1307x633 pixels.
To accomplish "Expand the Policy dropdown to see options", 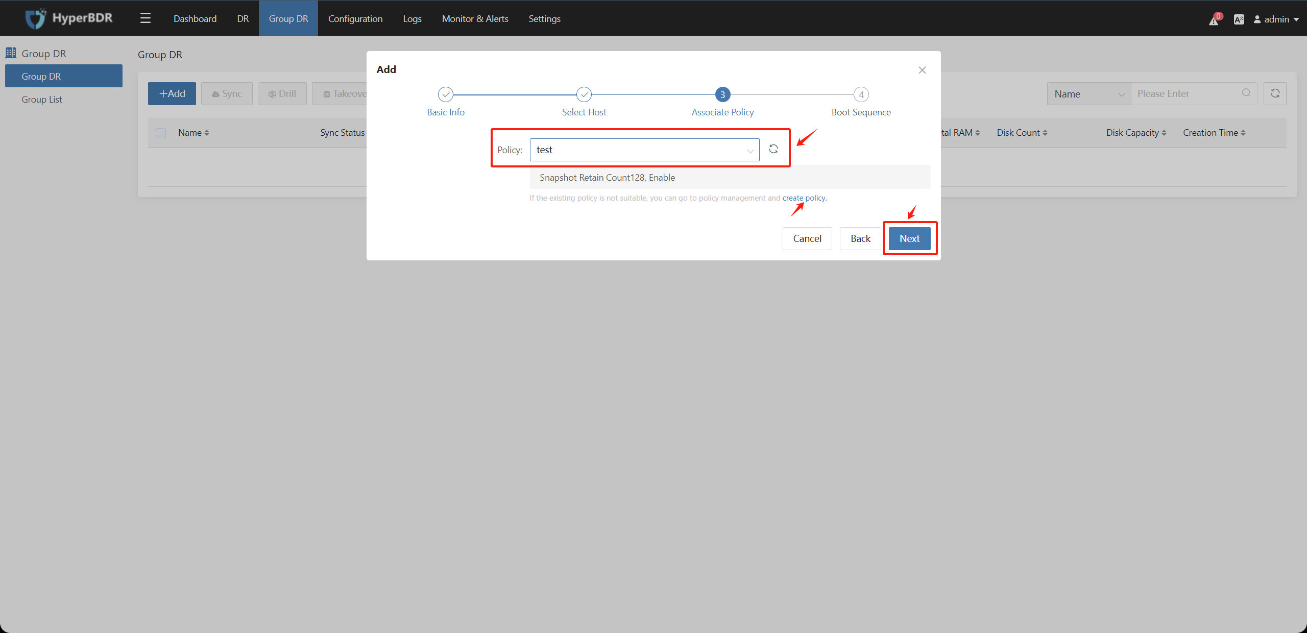I will tap(747, 150).
